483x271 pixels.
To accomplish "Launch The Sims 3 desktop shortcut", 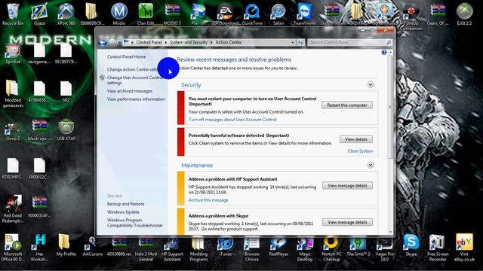I will [358, 245].
